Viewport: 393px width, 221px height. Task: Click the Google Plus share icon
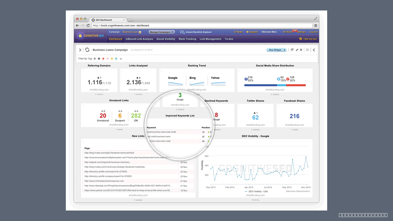pos(288,79)
